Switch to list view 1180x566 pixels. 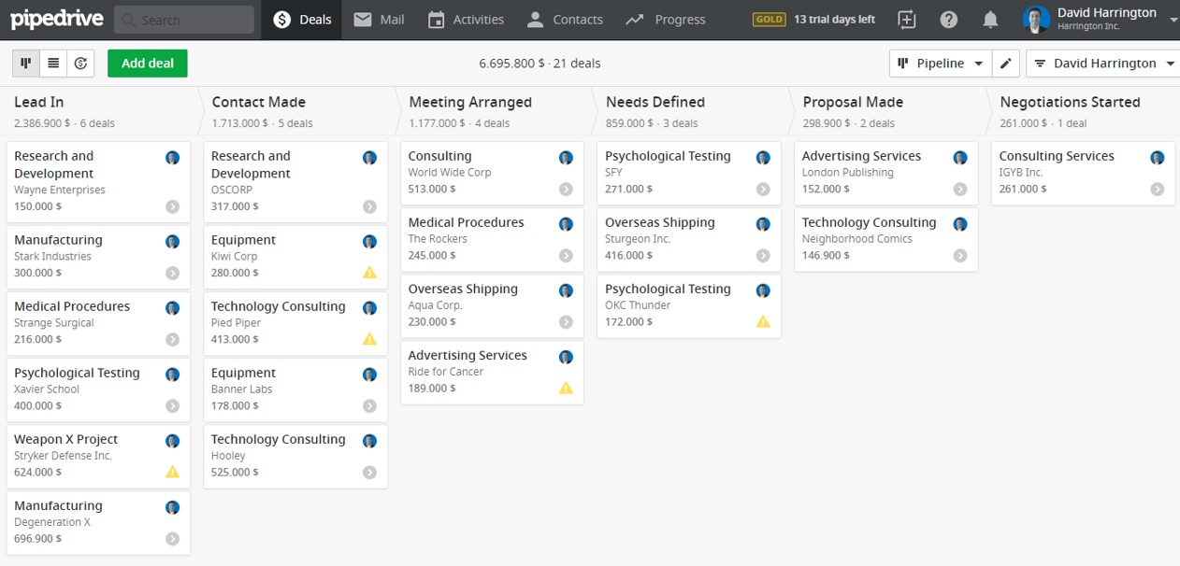[53, 64]
